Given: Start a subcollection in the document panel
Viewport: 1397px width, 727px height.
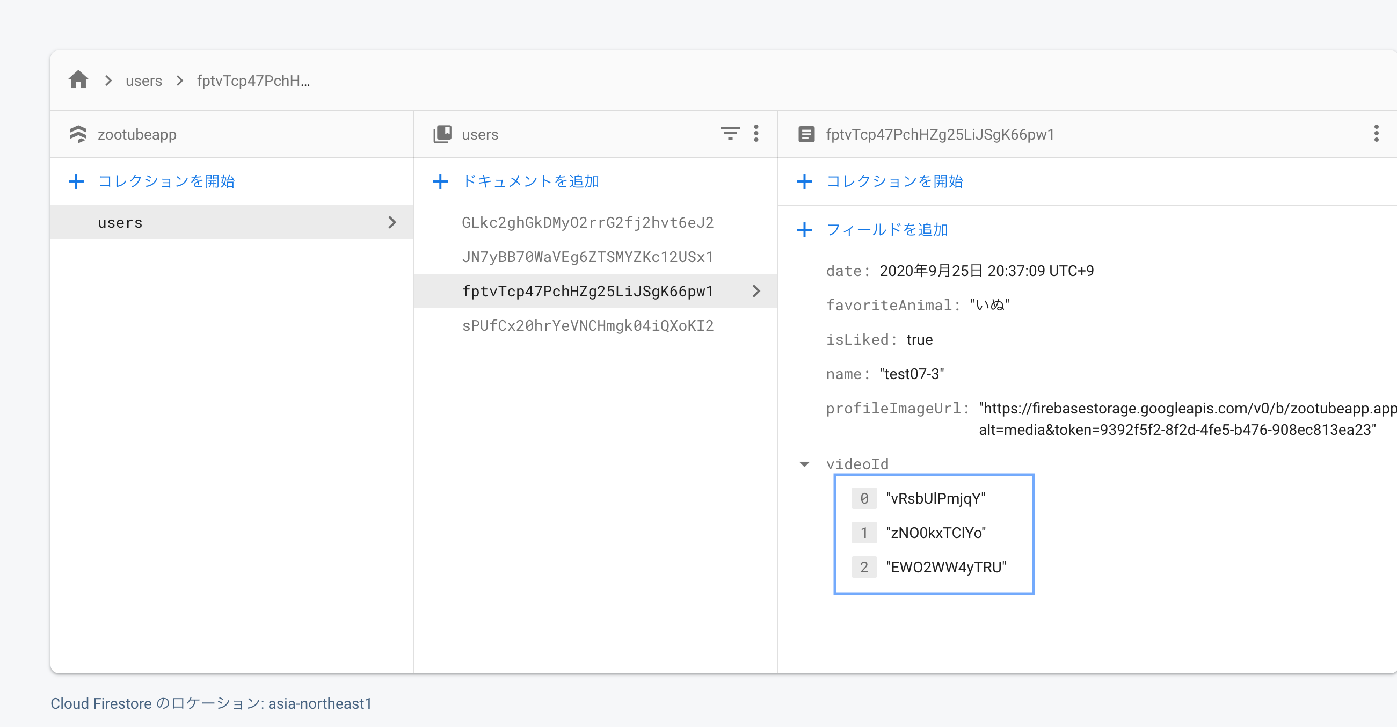Looking at the screenshot, I should (894, 181).
